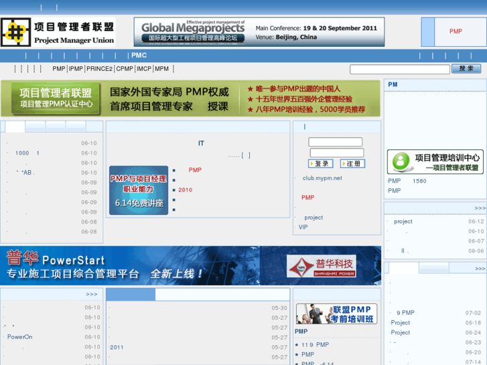Viewport: 487px width, 365px height.
Task: Select the IMCP sub-navigation link
Action: point(144,69)
